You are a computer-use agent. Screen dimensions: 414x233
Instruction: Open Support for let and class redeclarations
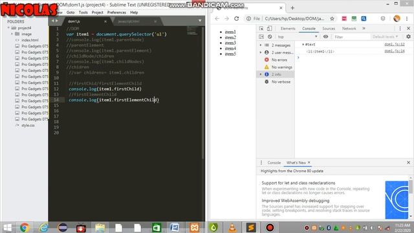tap(298, 183)
